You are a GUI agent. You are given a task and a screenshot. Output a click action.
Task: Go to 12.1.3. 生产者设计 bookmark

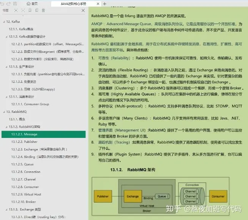(21, 66)
